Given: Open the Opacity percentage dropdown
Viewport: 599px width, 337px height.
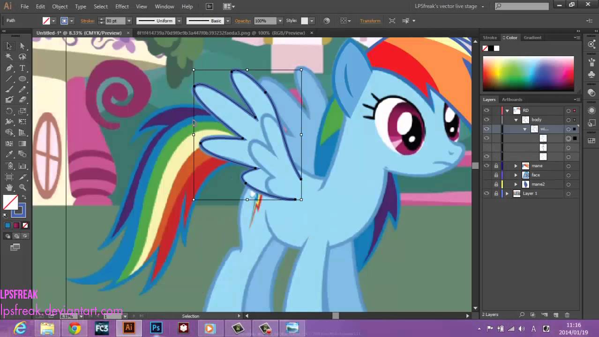Looking at the screenshot, I should point(280,21).
